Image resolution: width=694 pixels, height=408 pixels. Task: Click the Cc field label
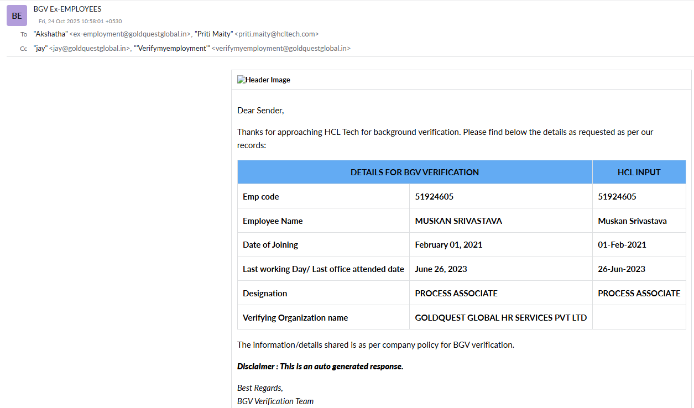pyautogui.click(x=24, y=49)
